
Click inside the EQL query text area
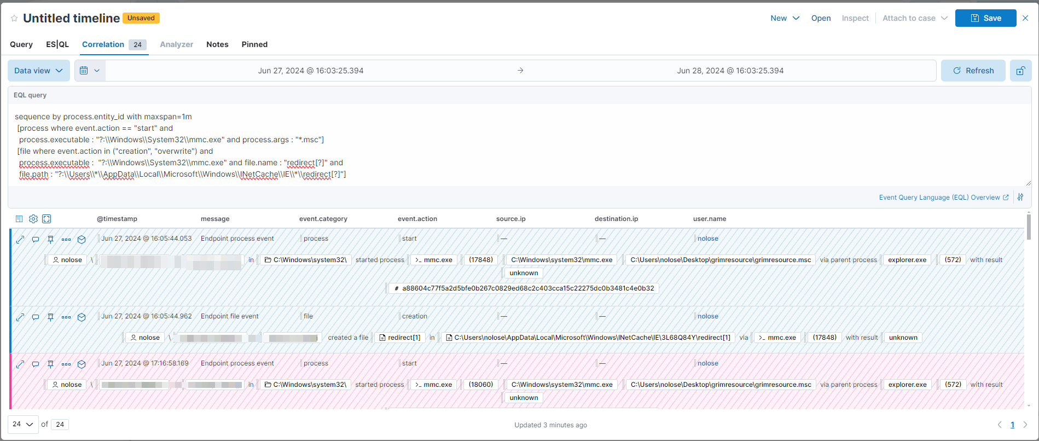click(x=492, y=145)
